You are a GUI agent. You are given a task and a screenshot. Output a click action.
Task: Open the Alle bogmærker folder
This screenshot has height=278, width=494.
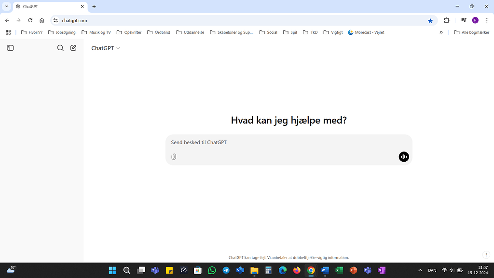[471, 32]
